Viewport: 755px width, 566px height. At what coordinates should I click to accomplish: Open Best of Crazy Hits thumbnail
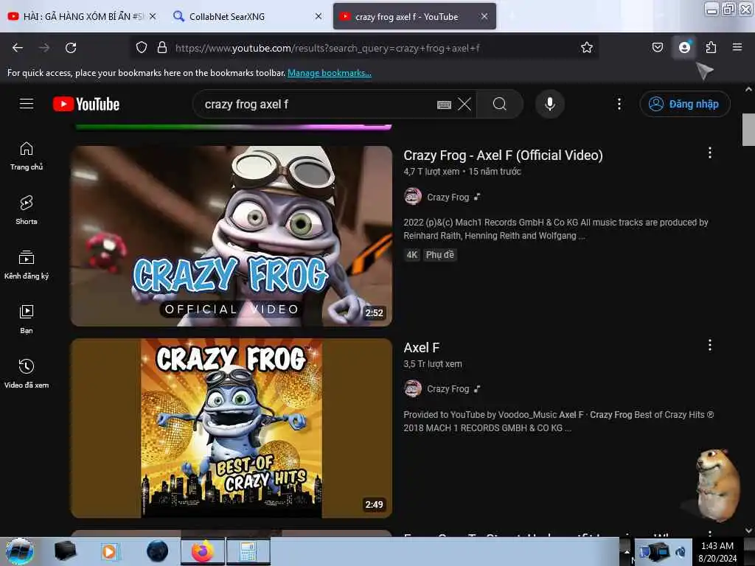pyautogui.click(x=232, y=428)
